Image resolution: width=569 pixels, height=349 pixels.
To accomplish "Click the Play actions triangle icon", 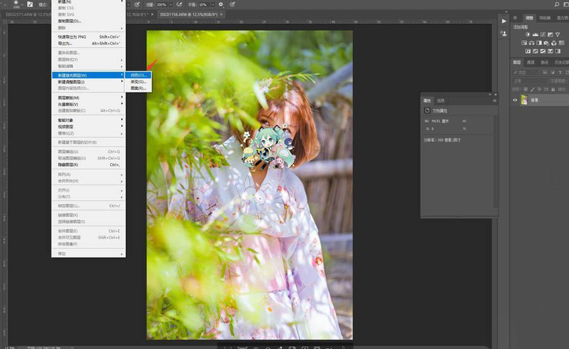I will tap(504, 21).
